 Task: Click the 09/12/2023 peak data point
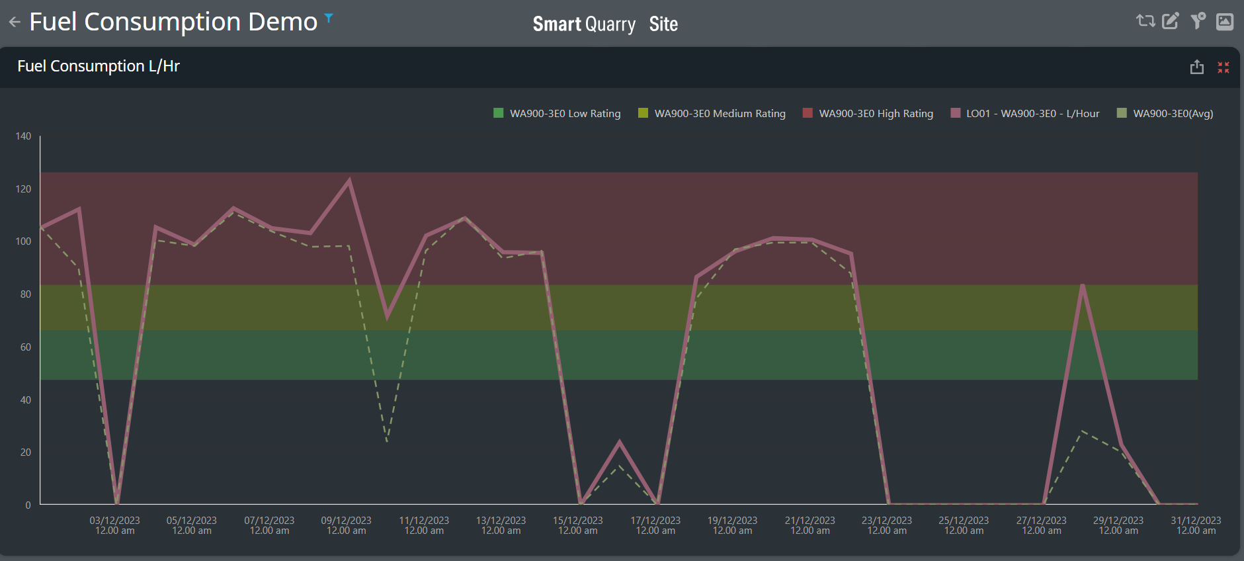(x=349, y=180)
